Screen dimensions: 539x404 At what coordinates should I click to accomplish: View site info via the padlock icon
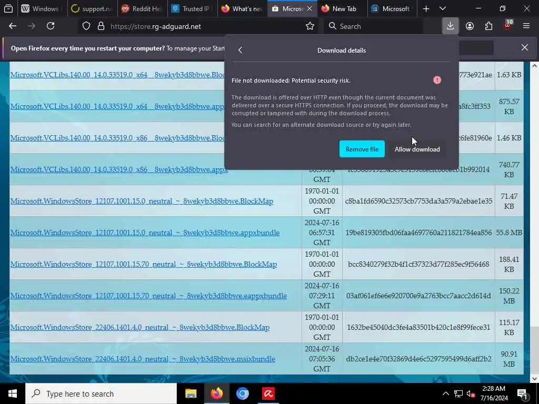[101, 26]
